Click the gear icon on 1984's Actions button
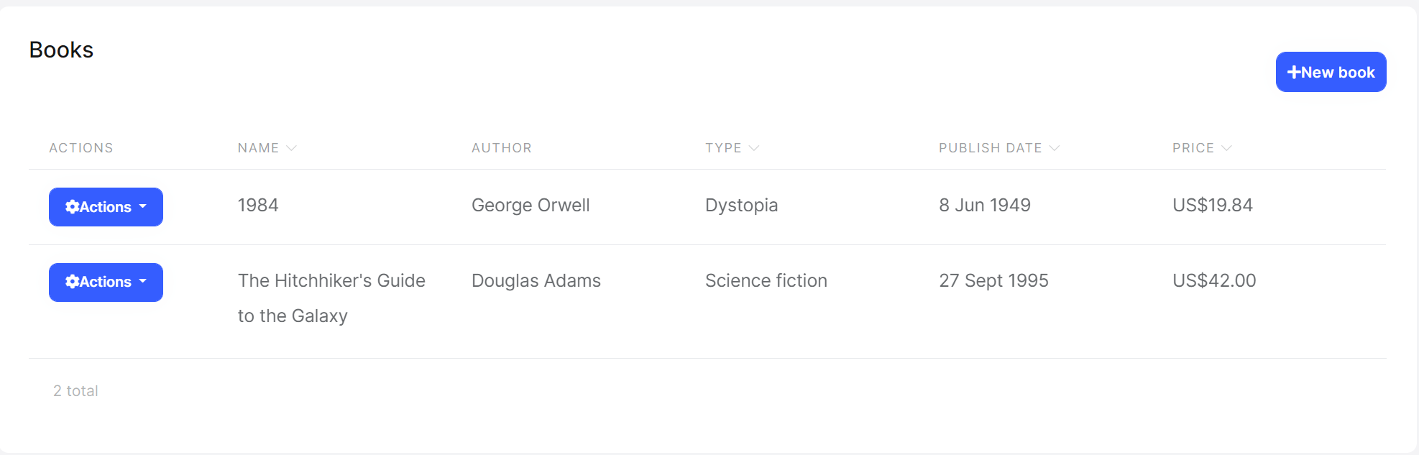1419x455 pixels. 72,207
